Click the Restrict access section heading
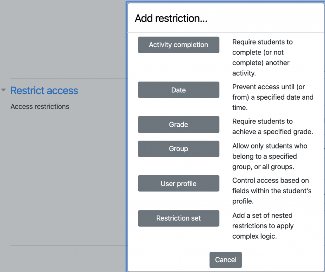 [44, 90]
